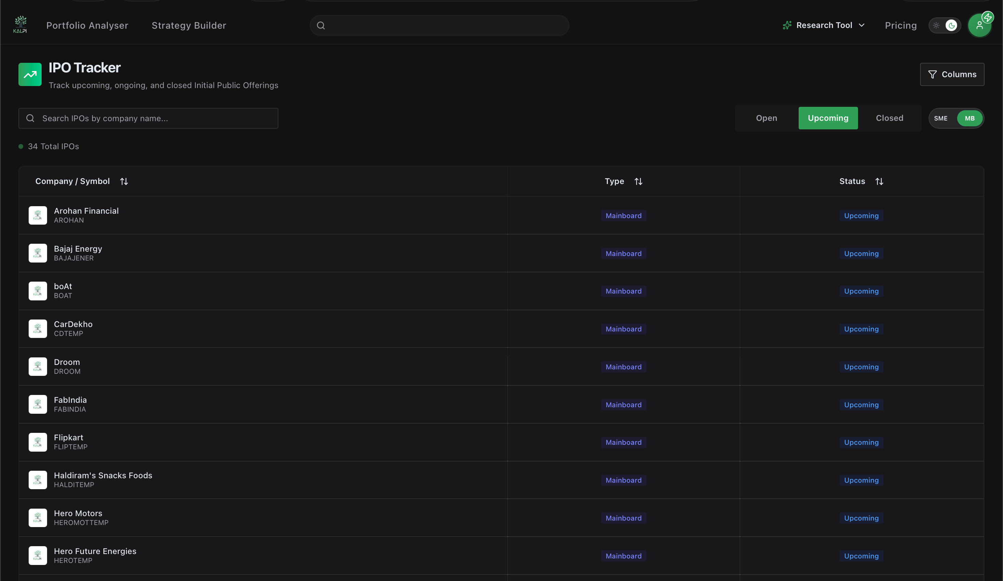
Task: Toggle the light/dark theme switch
Action: click(945, 26)
